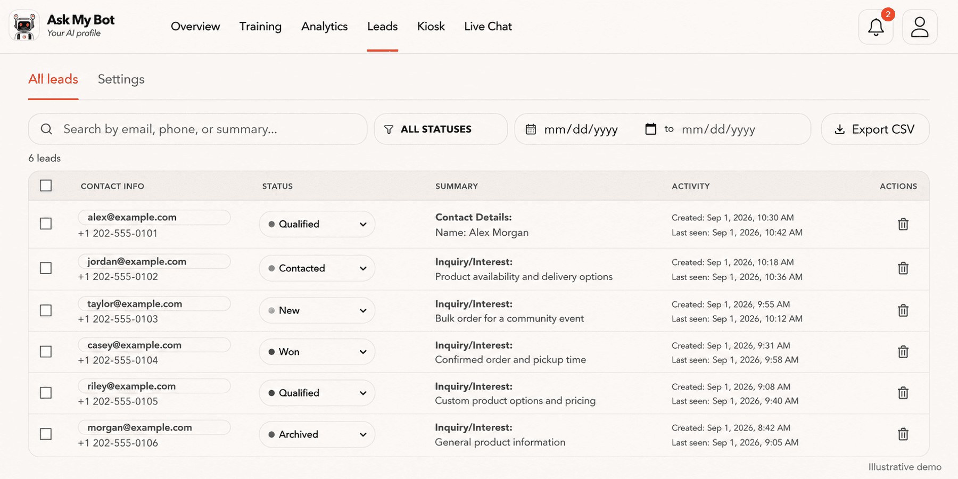Click the Export CSV button
Viewport: 958px width, 479px height.
pos(875,129)
